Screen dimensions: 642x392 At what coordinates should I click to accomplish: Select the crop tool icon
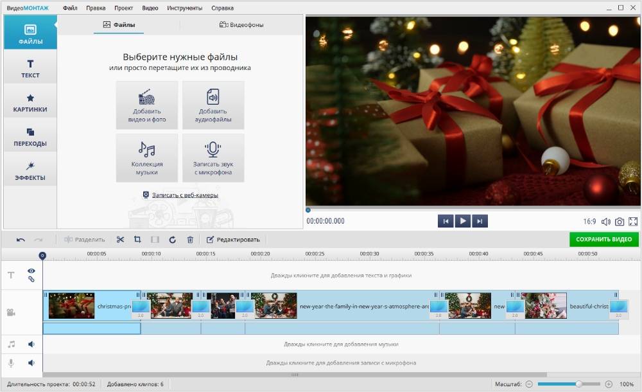click(137, 240)
